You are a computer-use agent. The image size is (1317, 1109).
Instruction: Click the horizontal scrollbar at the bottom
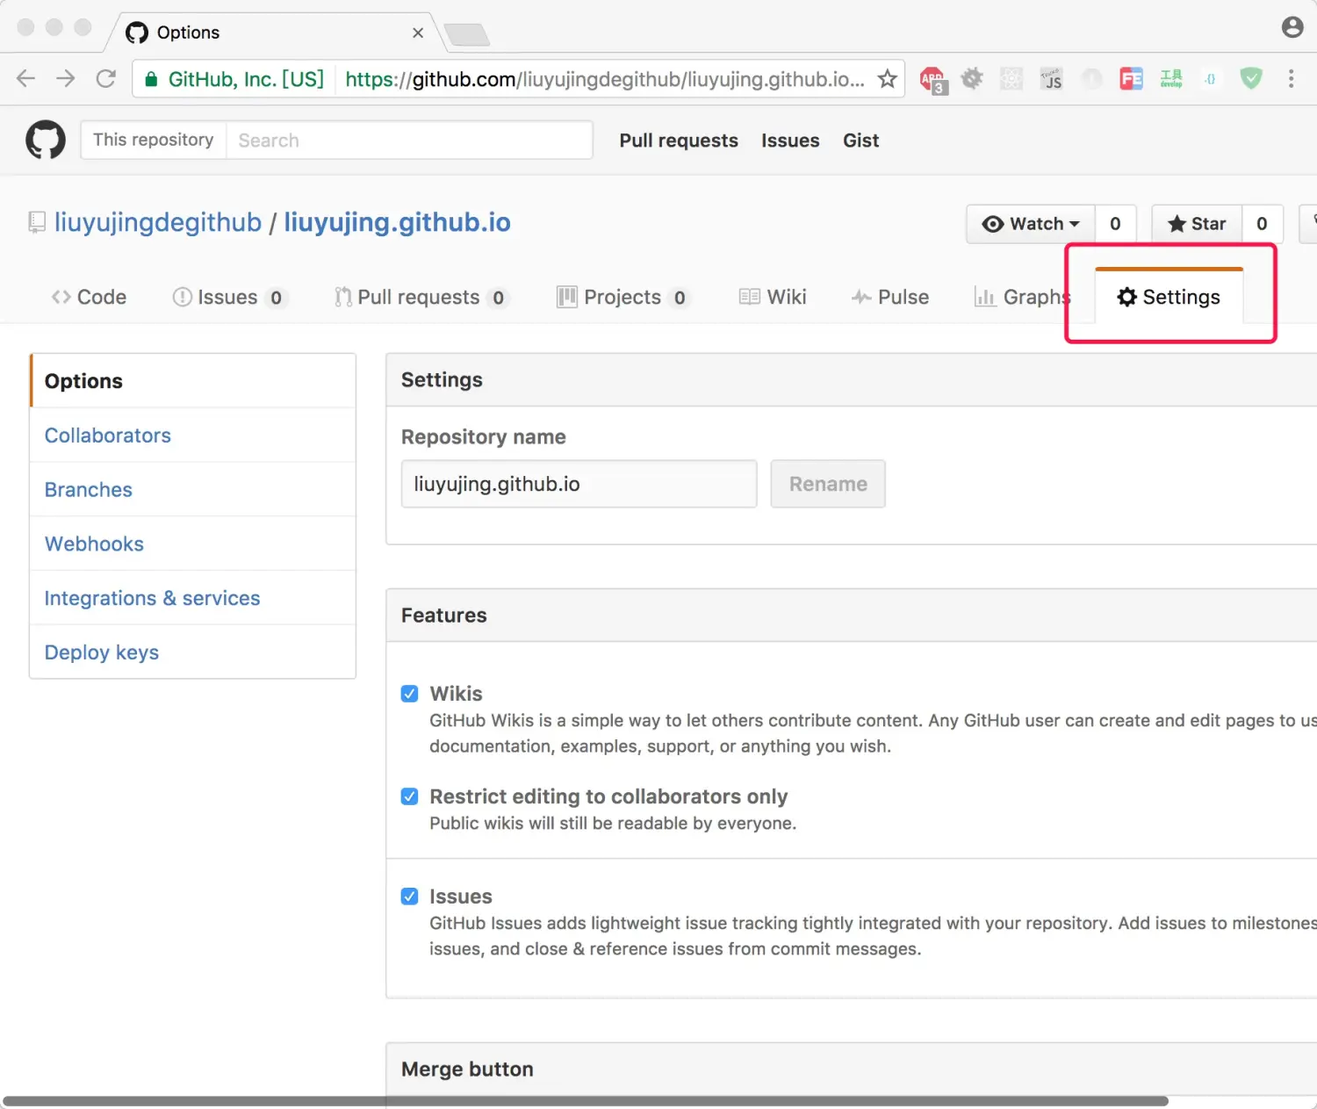586,1101
